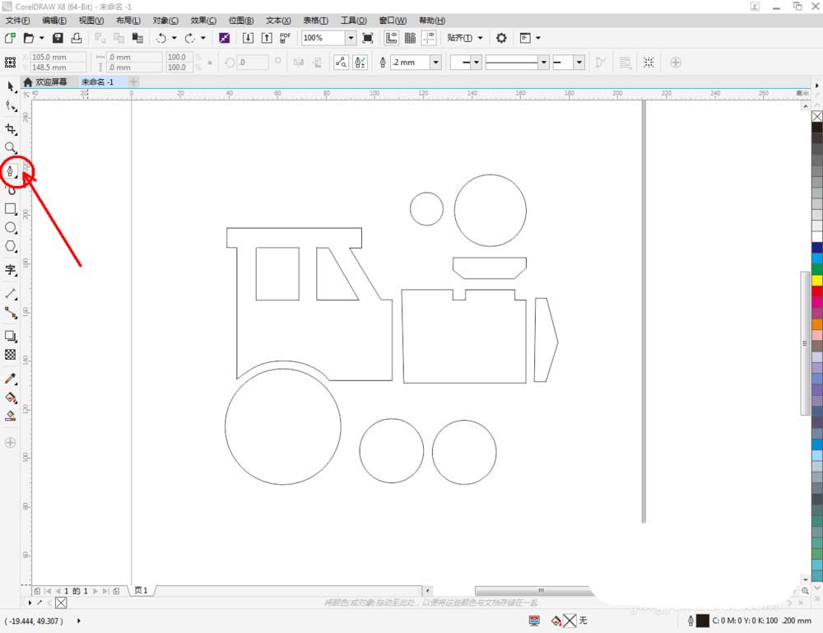Select the Transparency checkerboard tool

(11, 355)
